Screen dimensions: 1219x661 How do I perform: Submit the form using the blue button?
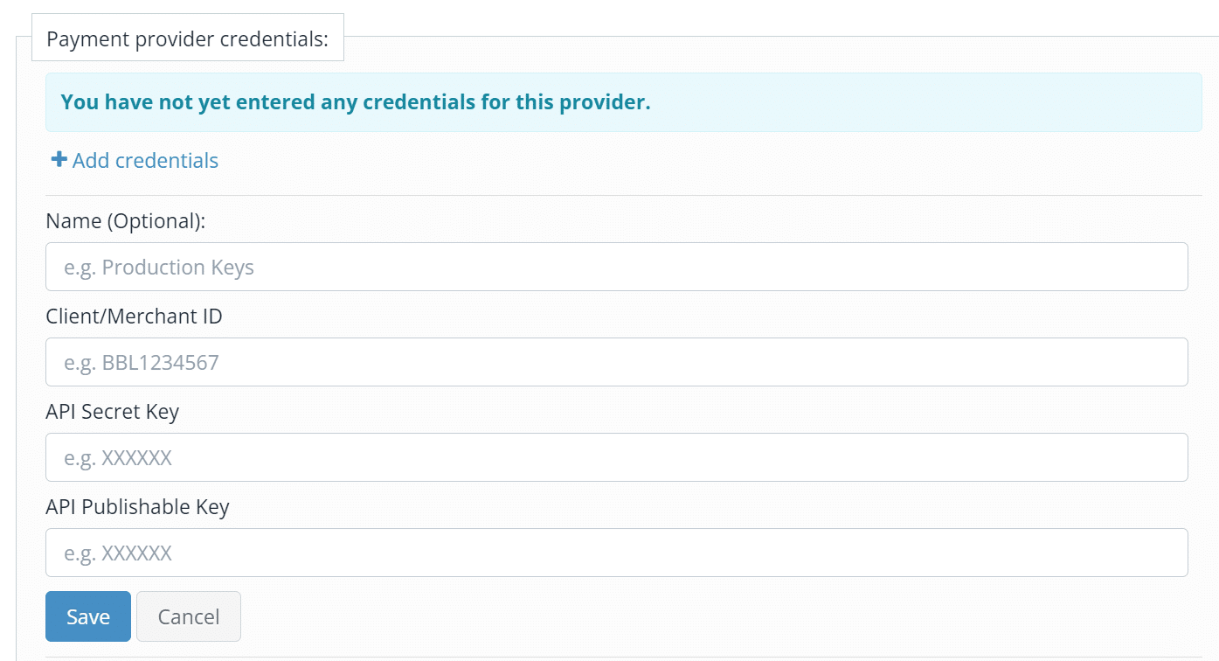click(88, 616)
